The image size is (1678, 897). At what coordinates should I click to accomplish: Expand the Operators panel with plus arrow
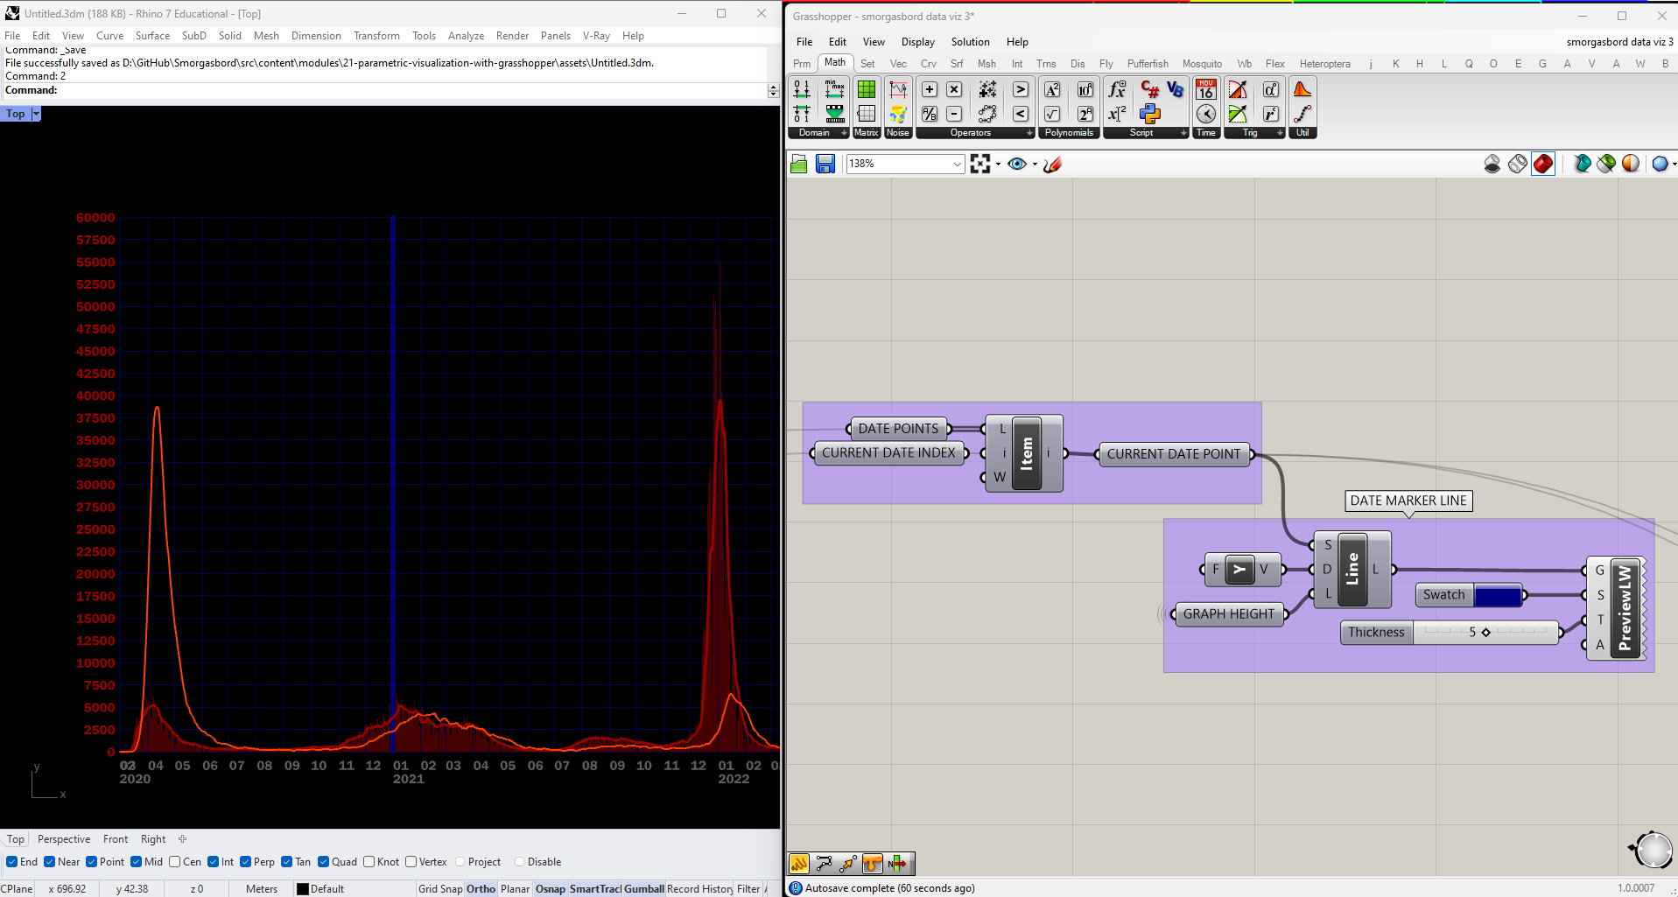[1029, 133]
